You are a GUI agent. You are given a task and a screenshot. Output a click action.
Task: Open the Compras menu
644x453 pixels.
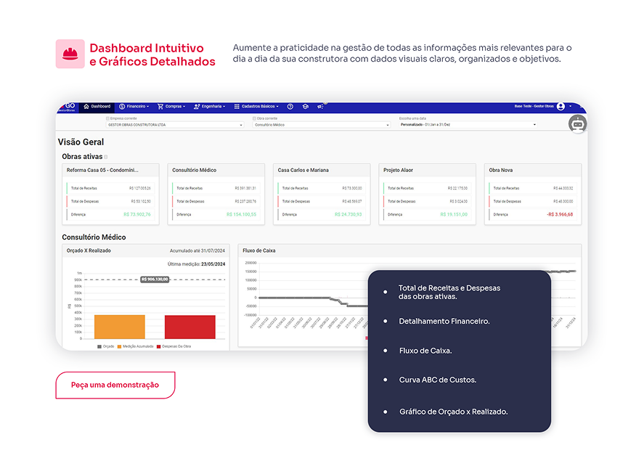pyautogui.click(x=171, y=107)
